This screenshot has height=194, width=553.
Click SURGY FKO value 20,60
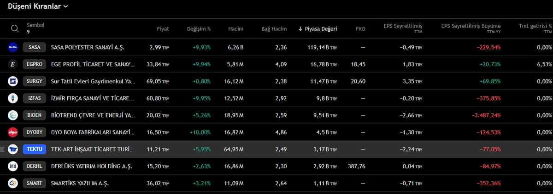(x=358, y=81)
